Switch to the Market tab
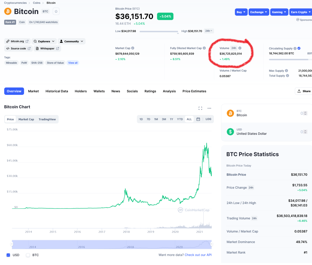This screenshot has width=312, height=265. pos(34,91)
